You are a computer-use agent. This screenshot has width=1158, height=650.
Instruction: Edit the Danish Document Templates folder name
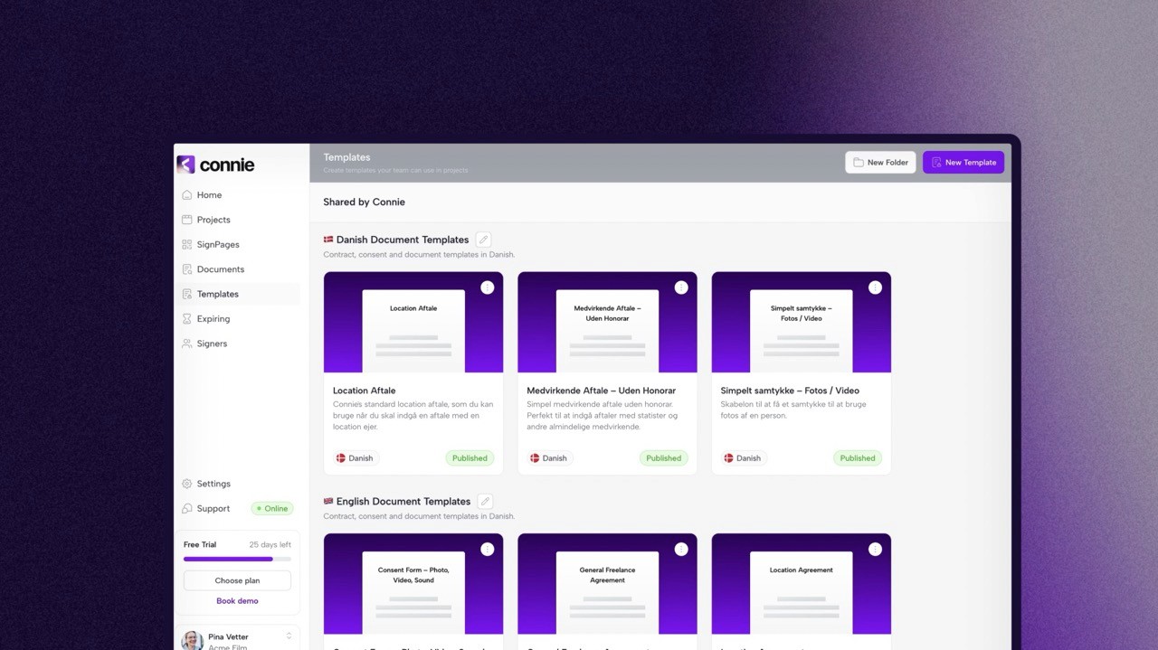coord(483,239)
